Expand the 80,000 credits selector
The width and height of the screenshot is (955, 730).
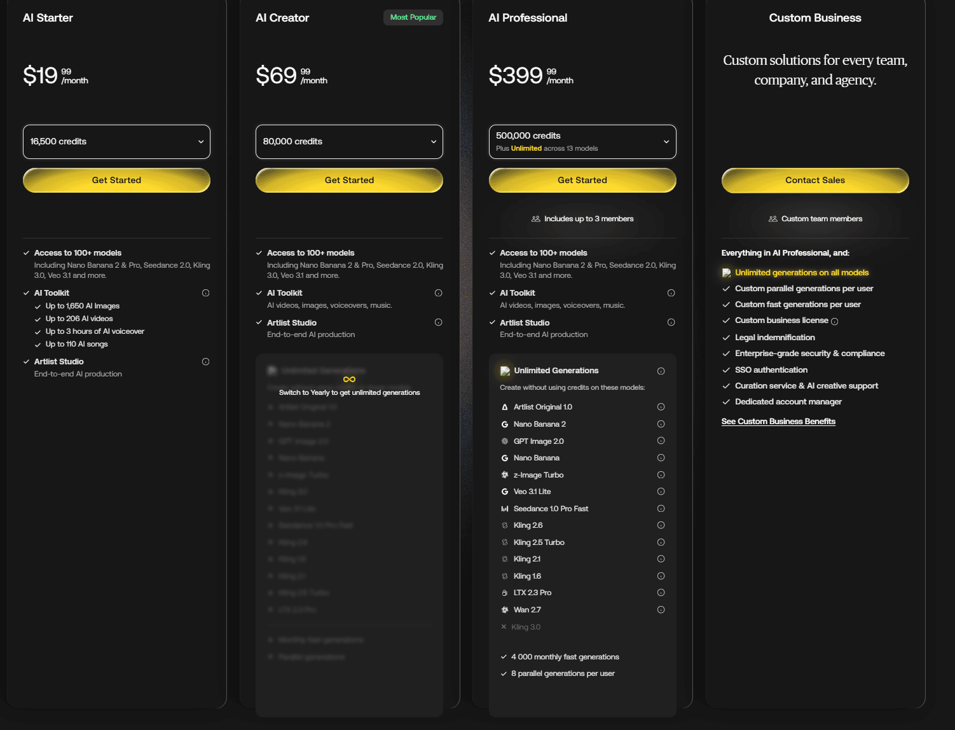349,142
